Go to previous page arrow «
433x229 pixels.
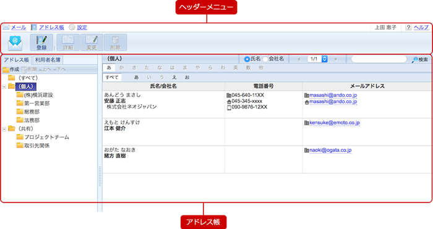click(x=299, y=59)
